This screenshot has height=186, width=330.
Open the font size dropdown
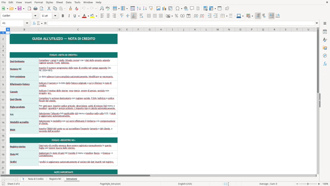click(55, 16)
